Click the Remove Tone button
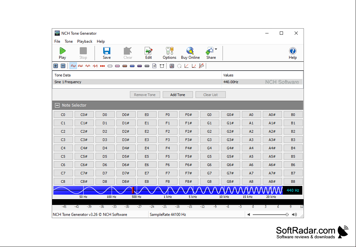 (145, 94)
